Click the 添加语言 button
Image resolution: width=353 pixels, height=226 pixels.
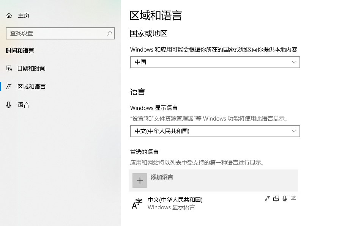pyautogui.click(x=213, y=180)
